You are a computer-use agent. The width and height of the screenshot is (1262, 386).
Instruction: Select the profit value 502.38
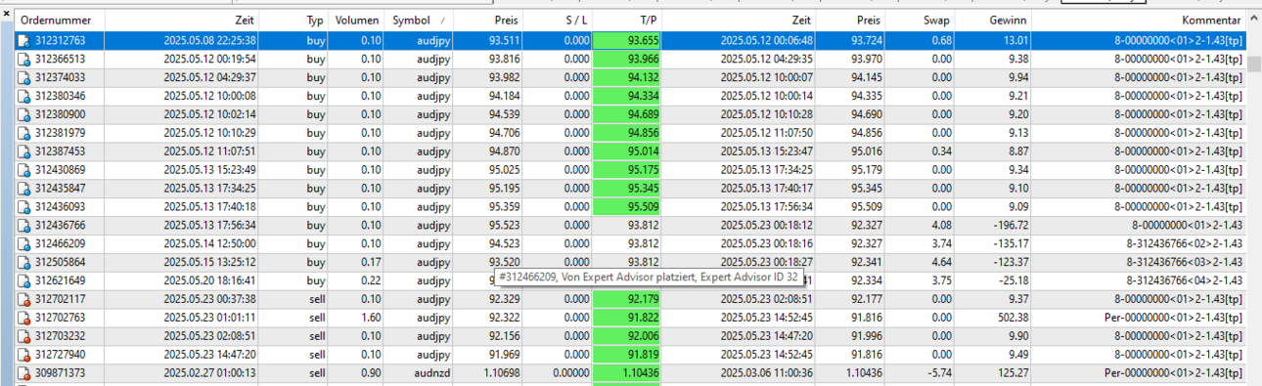[1012, 319]
